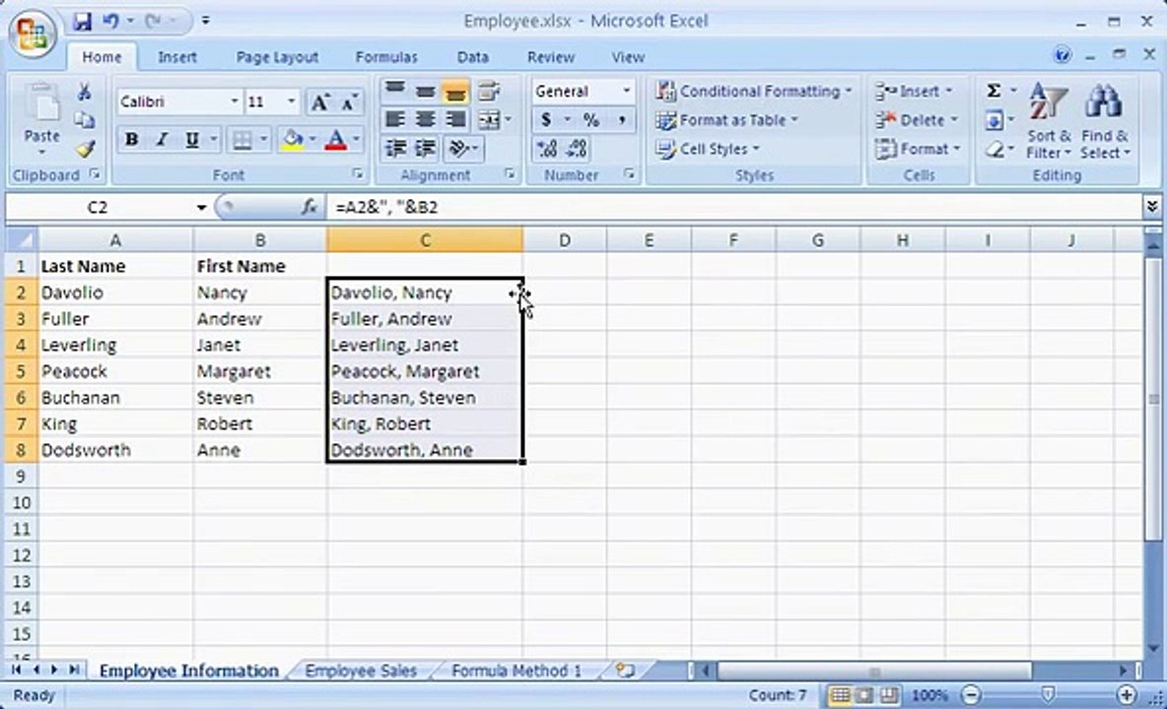
Task: Align text right
Action: click(x=454, y=119)
